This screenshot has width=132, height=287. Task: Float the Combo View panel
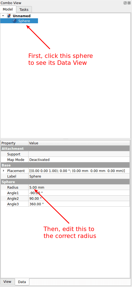click(125, 3)
